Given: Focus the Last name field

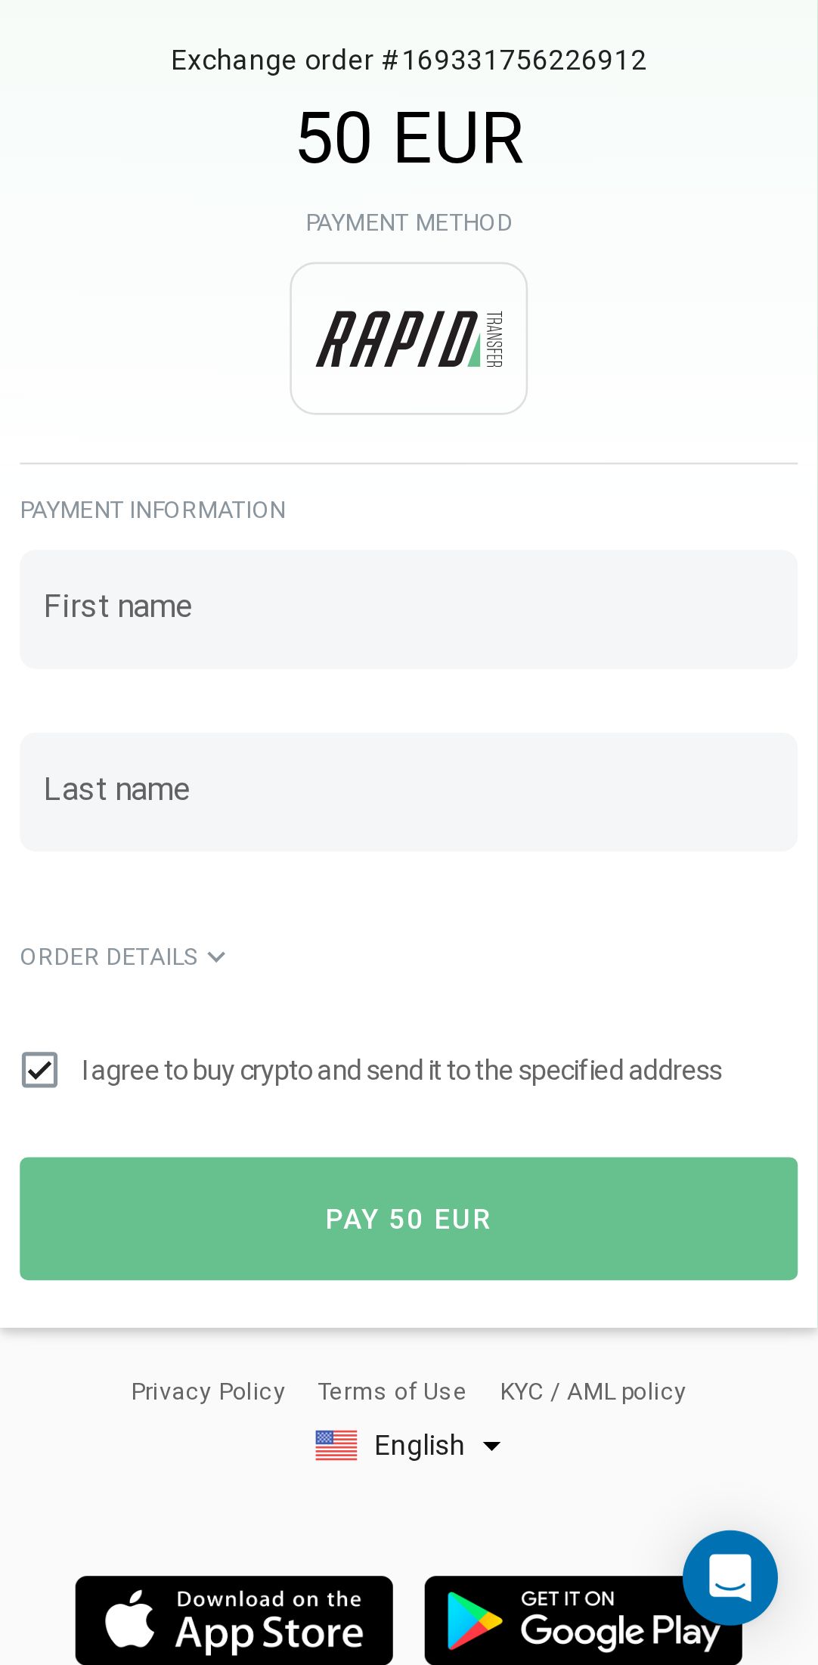Looking at the screenshot, I should tap(408, 792).
